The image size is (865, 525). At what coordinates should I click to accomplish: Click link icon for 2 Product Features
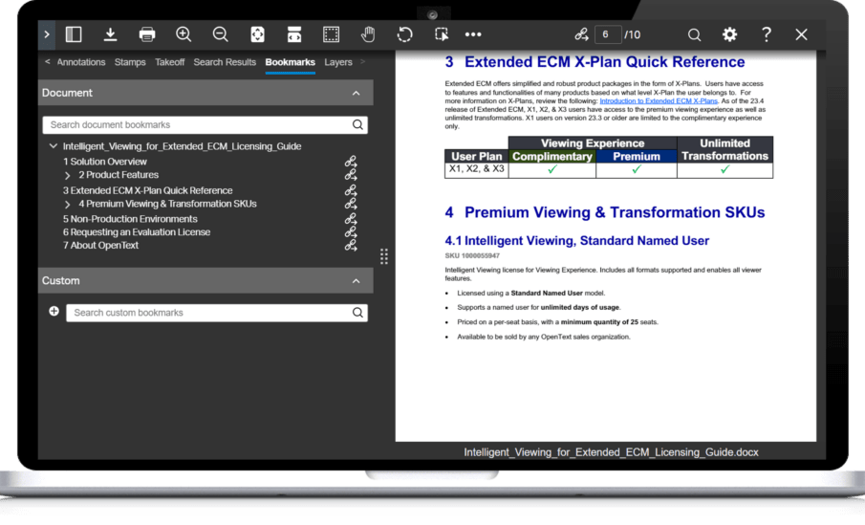tap(351, 175)
